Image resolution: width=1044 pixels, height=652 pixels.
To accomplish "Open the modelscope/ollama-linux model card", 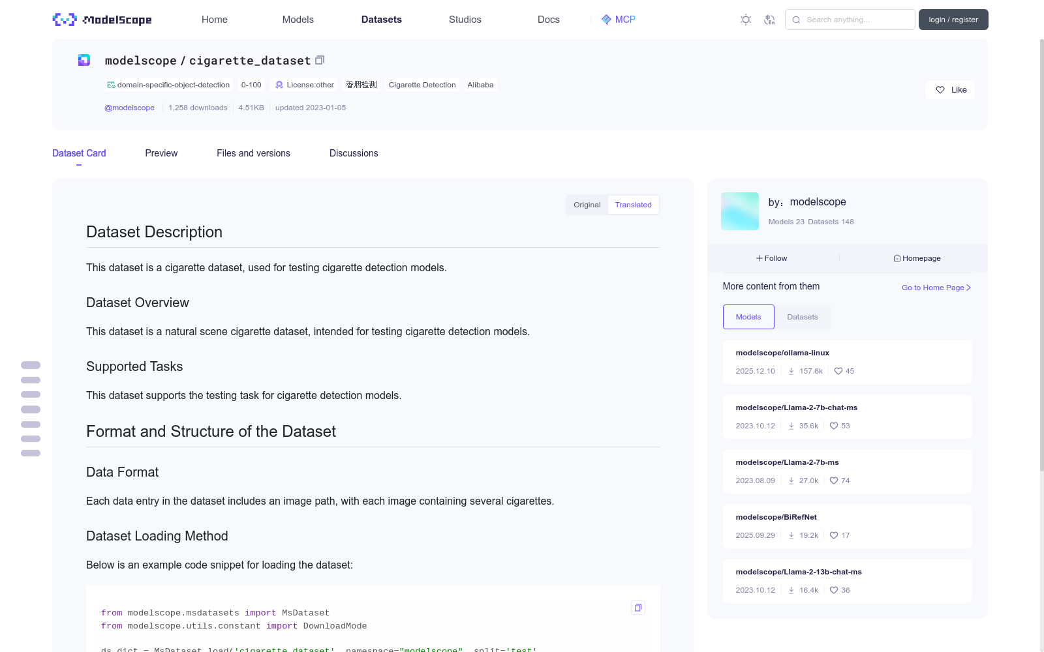I will [847, 362].
